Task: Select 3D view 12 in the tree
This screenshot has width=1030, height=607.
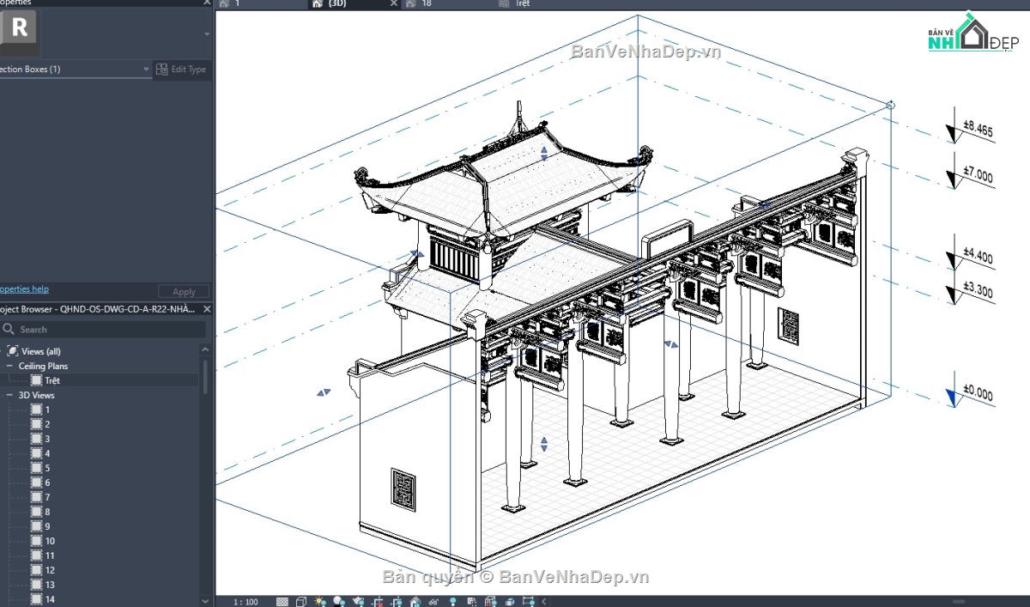Action: (50, 570)
